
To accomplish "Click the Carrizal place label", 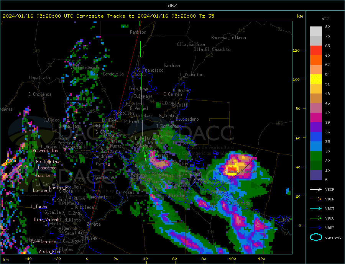I will (x=125, y=192).
